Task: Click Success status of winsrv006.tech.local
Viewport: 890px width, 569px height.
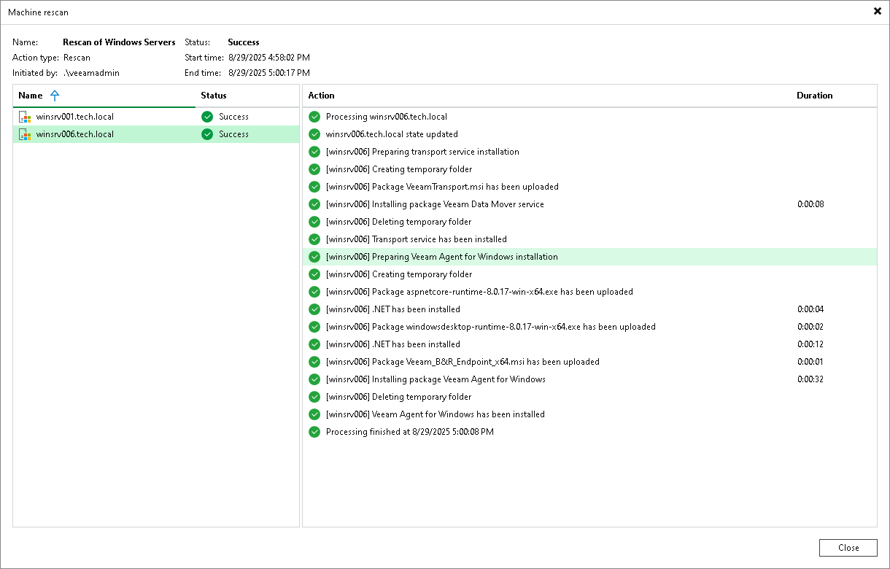Action: click(x=233, y=134)
